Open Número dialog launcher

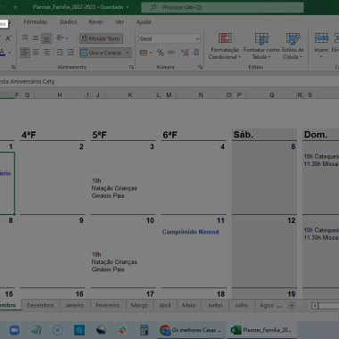(x=200, y=67)
